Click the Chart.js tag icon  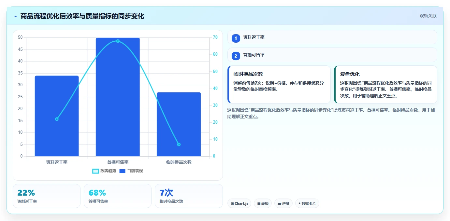coord(232,204)
